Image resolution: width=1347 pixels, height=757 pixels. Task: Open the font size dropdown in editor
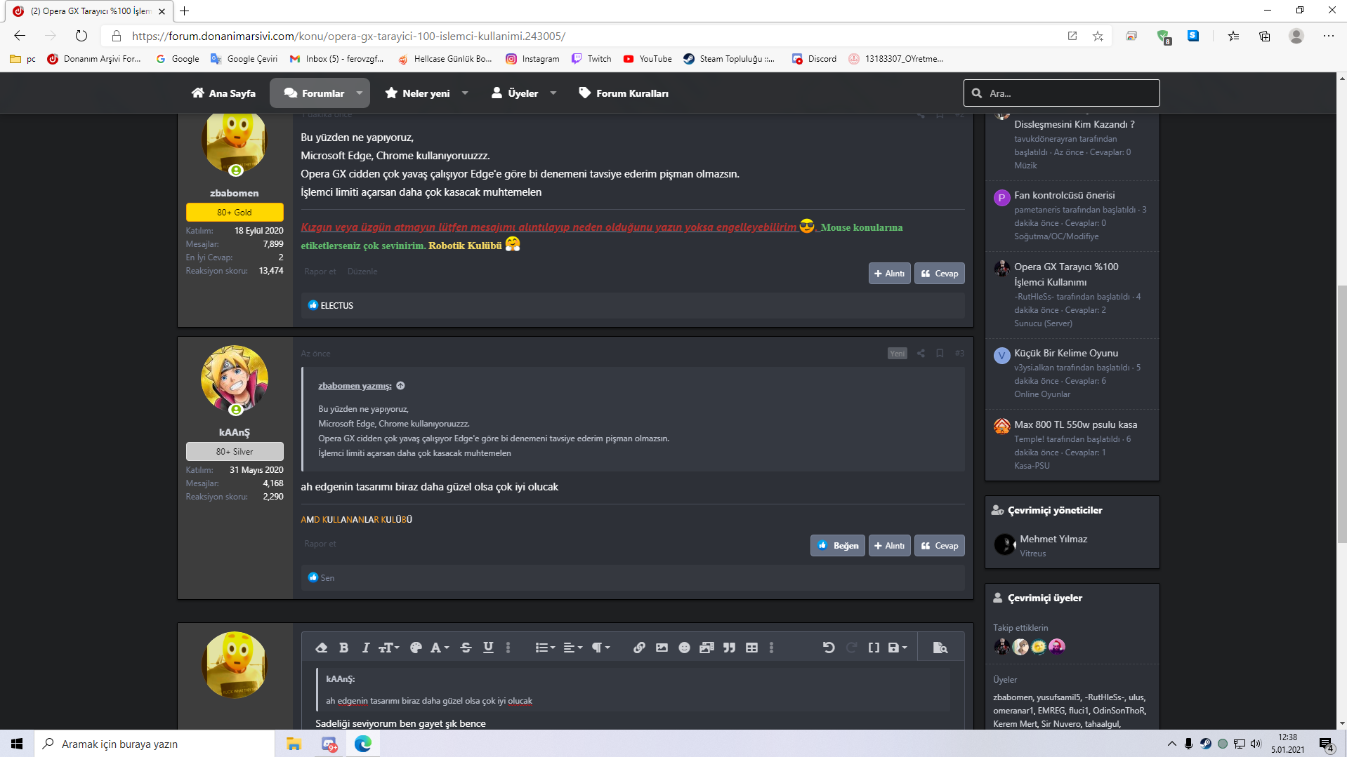coord(389,648)
